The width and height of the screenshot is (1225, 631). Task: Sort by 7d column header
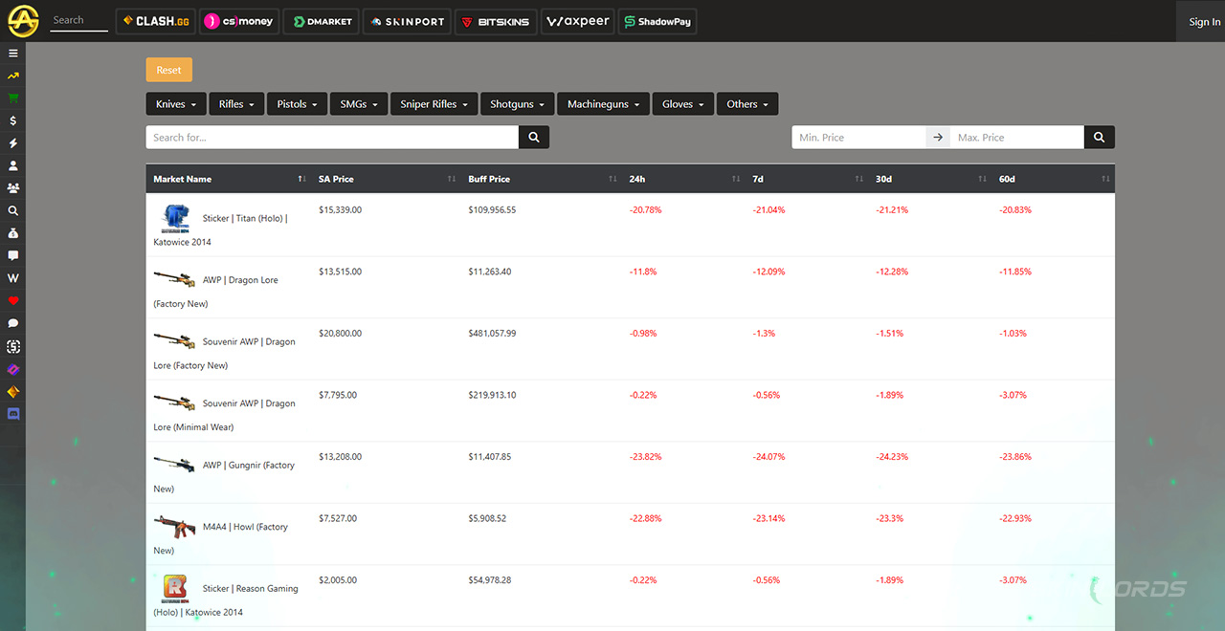pyautogui.click(x=807, y=179)
